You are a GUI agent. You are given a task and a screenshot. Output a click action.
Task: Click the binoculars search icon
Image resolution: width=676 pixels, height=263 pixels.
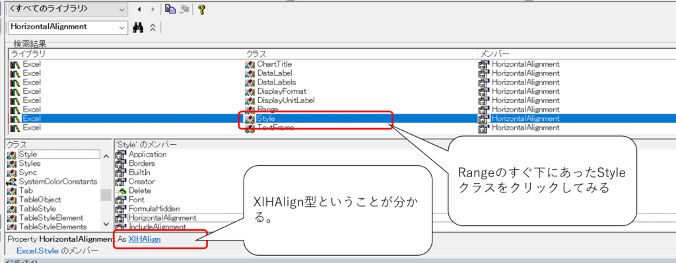(x=138, y=27)
